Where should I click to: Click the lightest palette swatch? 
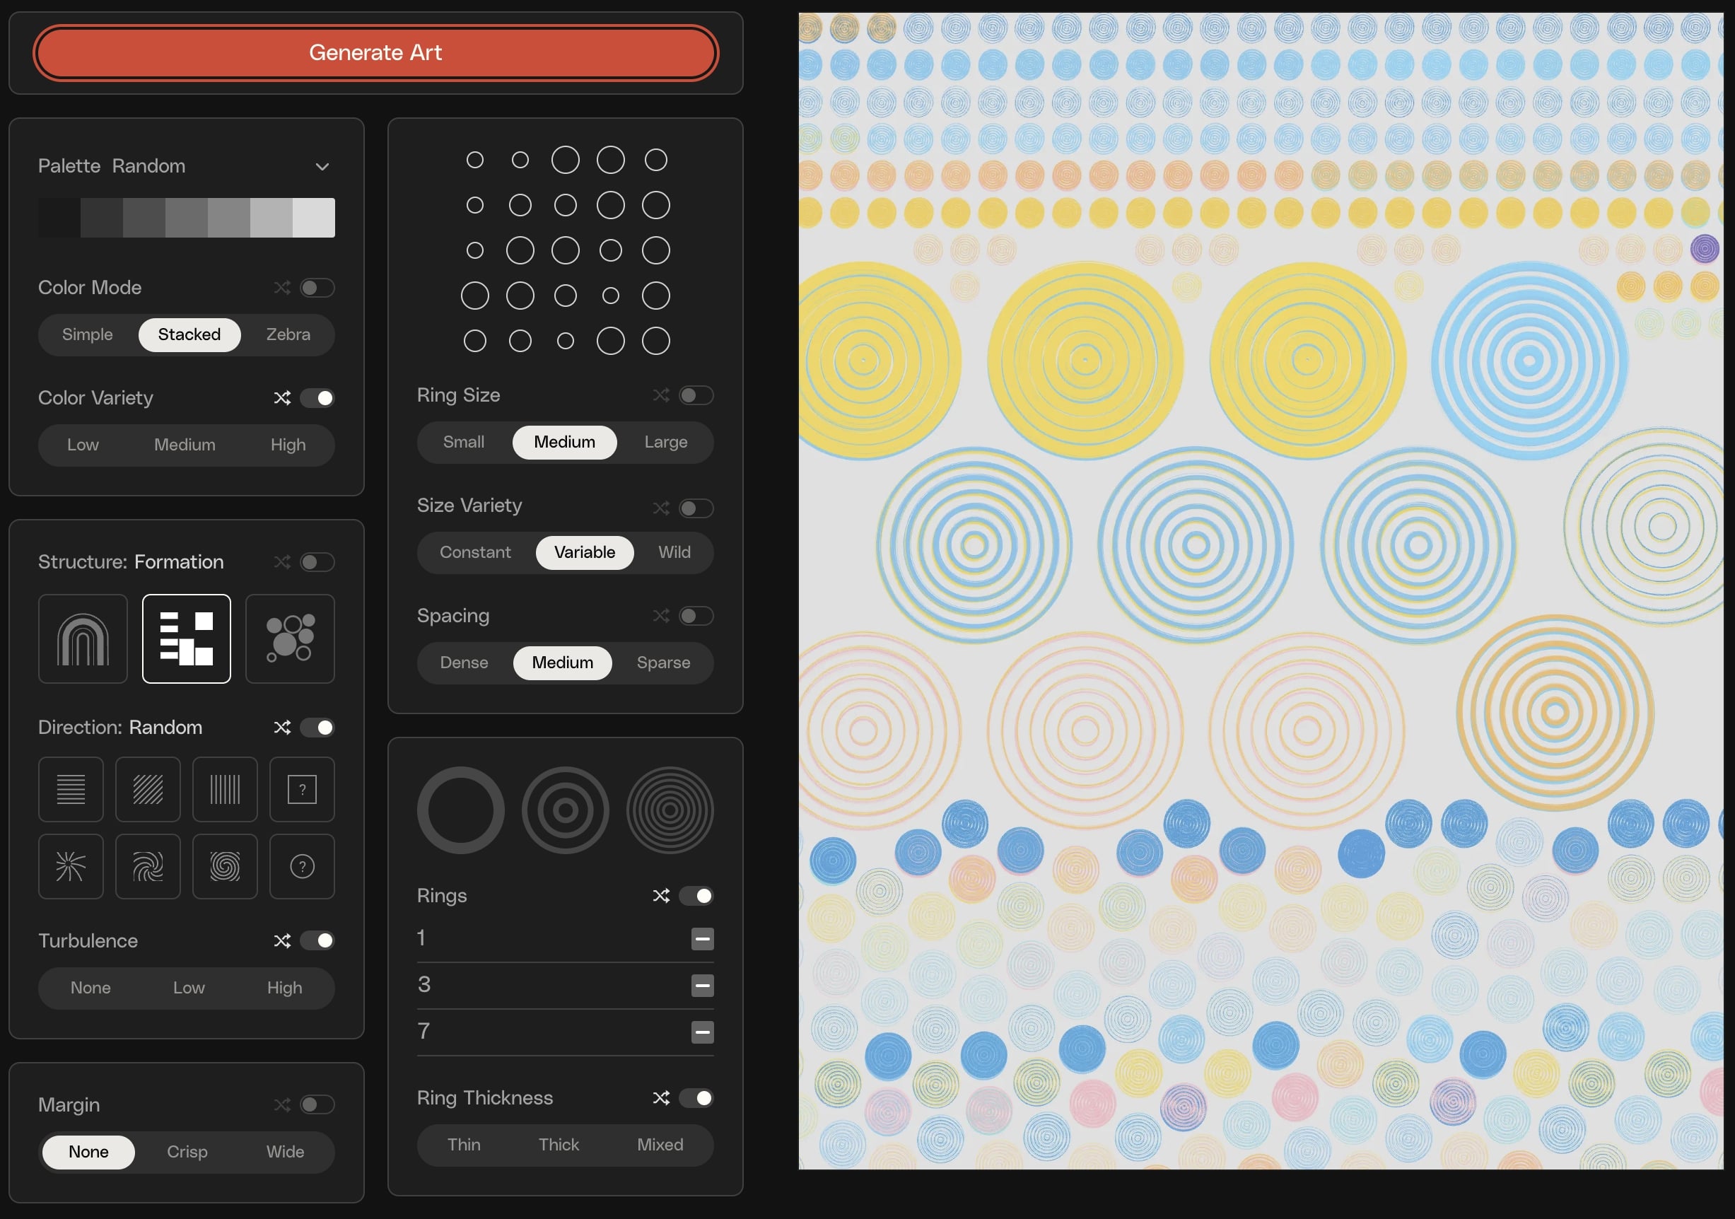tap(314, 218)
